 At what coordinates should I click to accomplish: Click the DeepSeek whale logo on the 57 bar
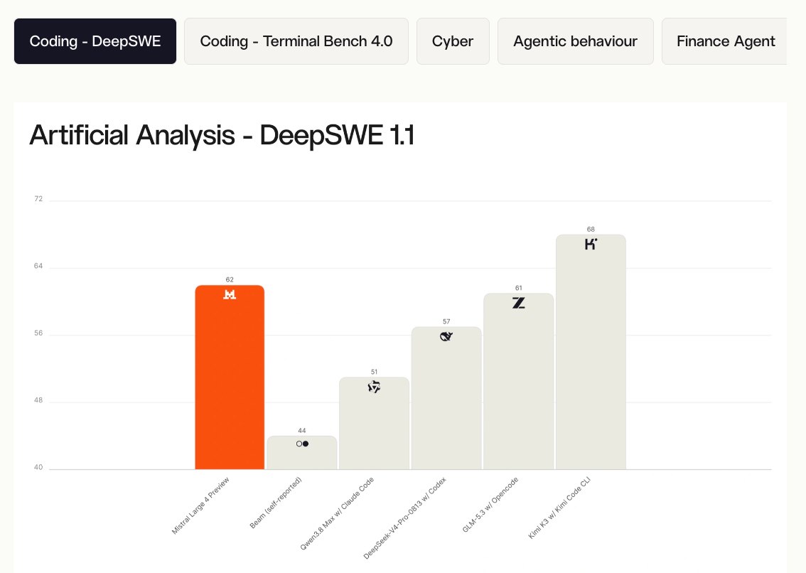click(x=446, y=336)
